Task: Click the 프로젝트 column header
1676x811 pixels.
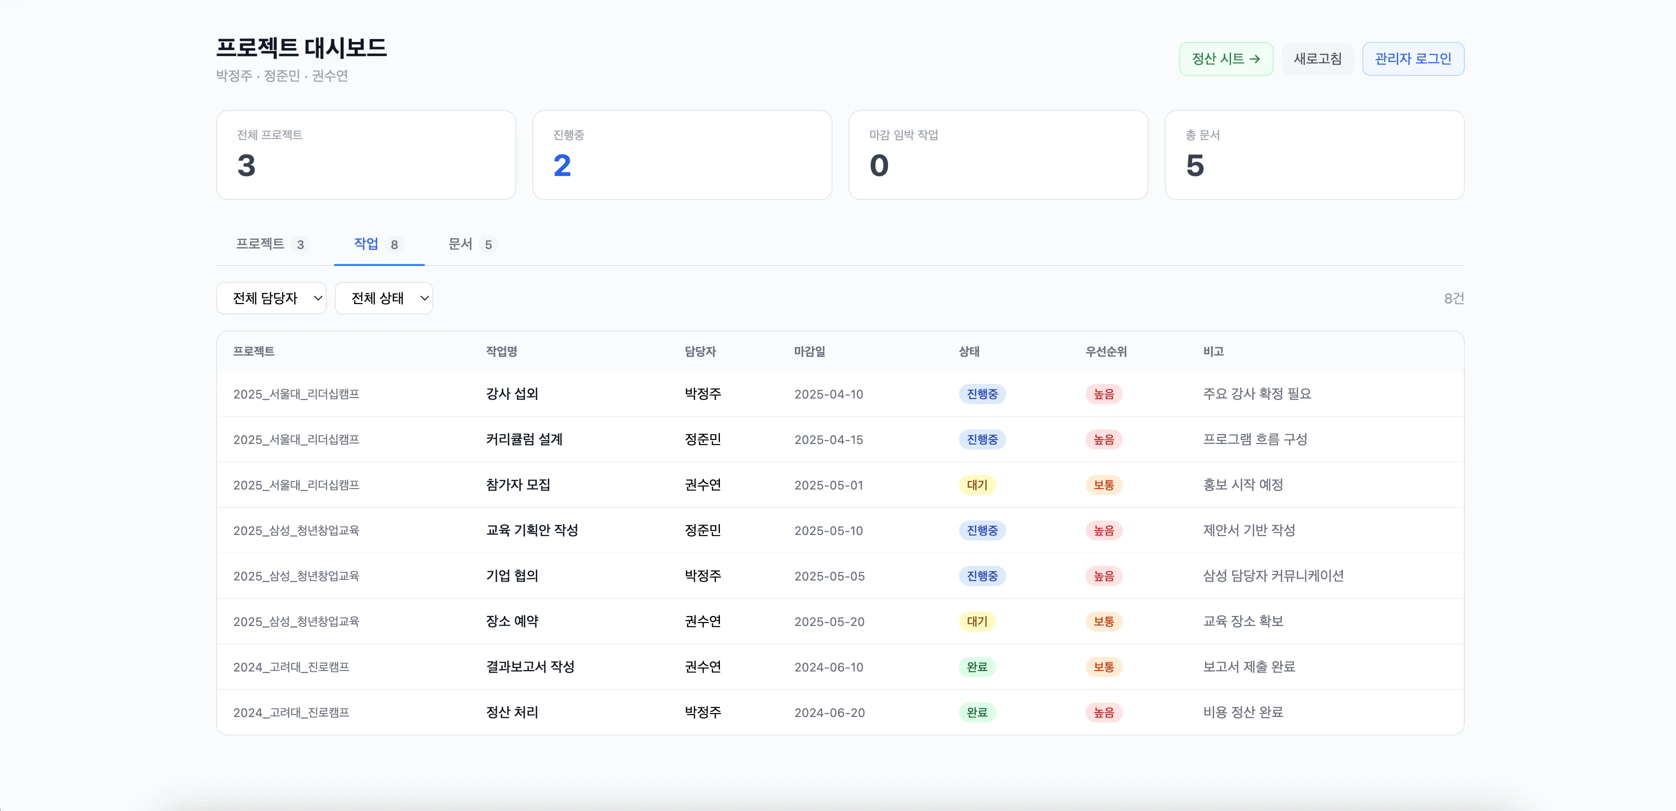Action: tap(254, 352)
